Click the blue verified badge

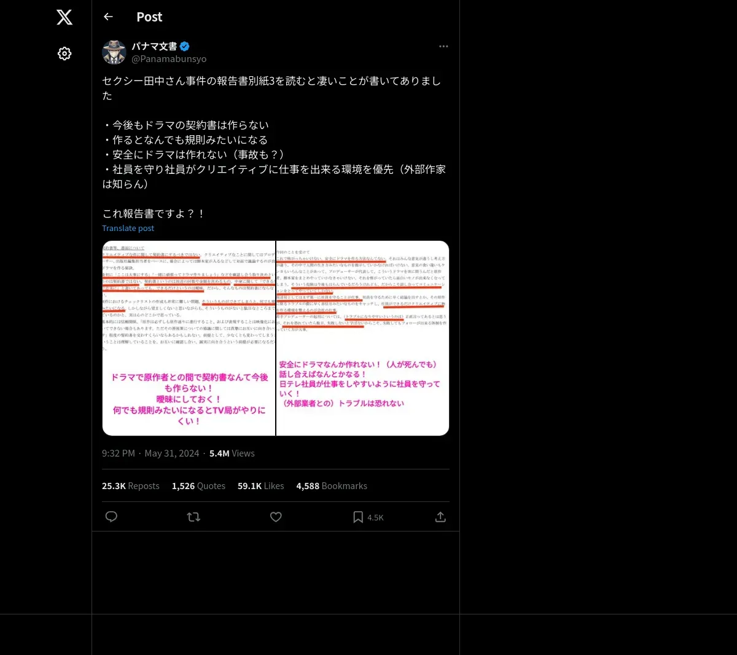coord(185,46)
